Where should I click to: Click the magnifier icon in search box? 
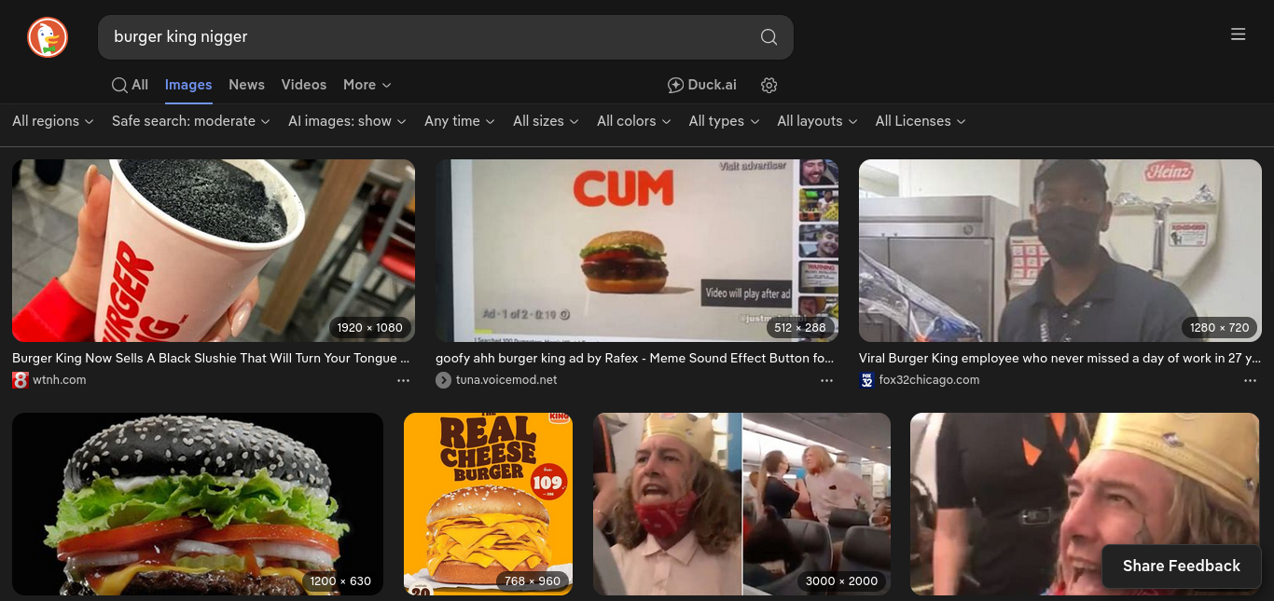769,37
